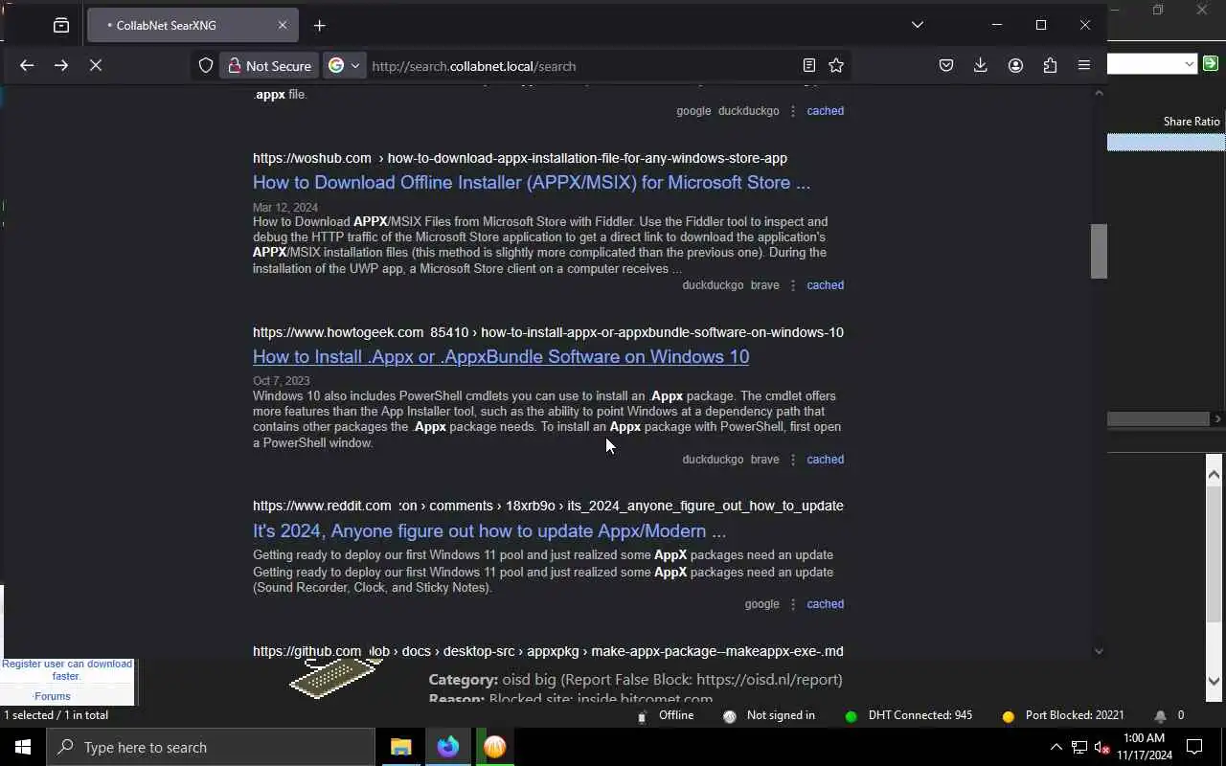Open the woshub Offline Installer APPX result
Image resolution: width=1226 pixels, height=766 pixels.
pyautogui.click(x=532, y=183)
